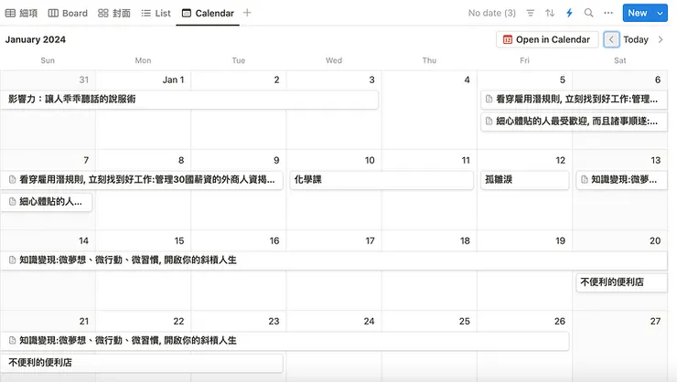Click the page icon of January 13 知識變現

coord(585,180)
